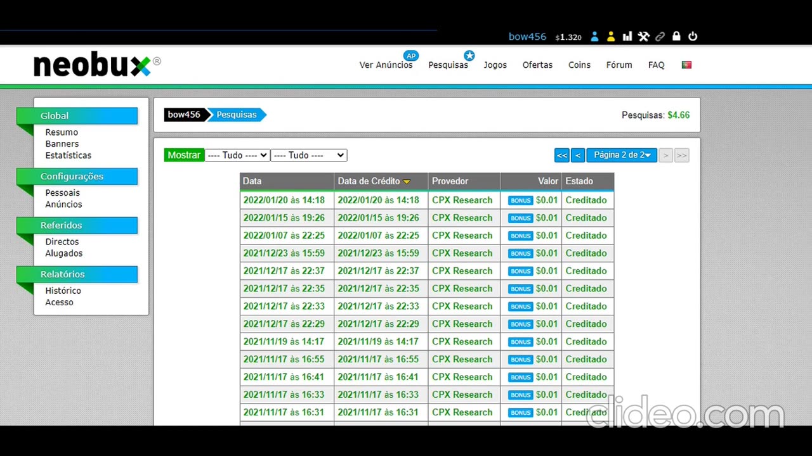The height and width of the screenshot is (456, 812).
Task: Click the Relatórios sidebar header
Action: click(x=77, y=274)
